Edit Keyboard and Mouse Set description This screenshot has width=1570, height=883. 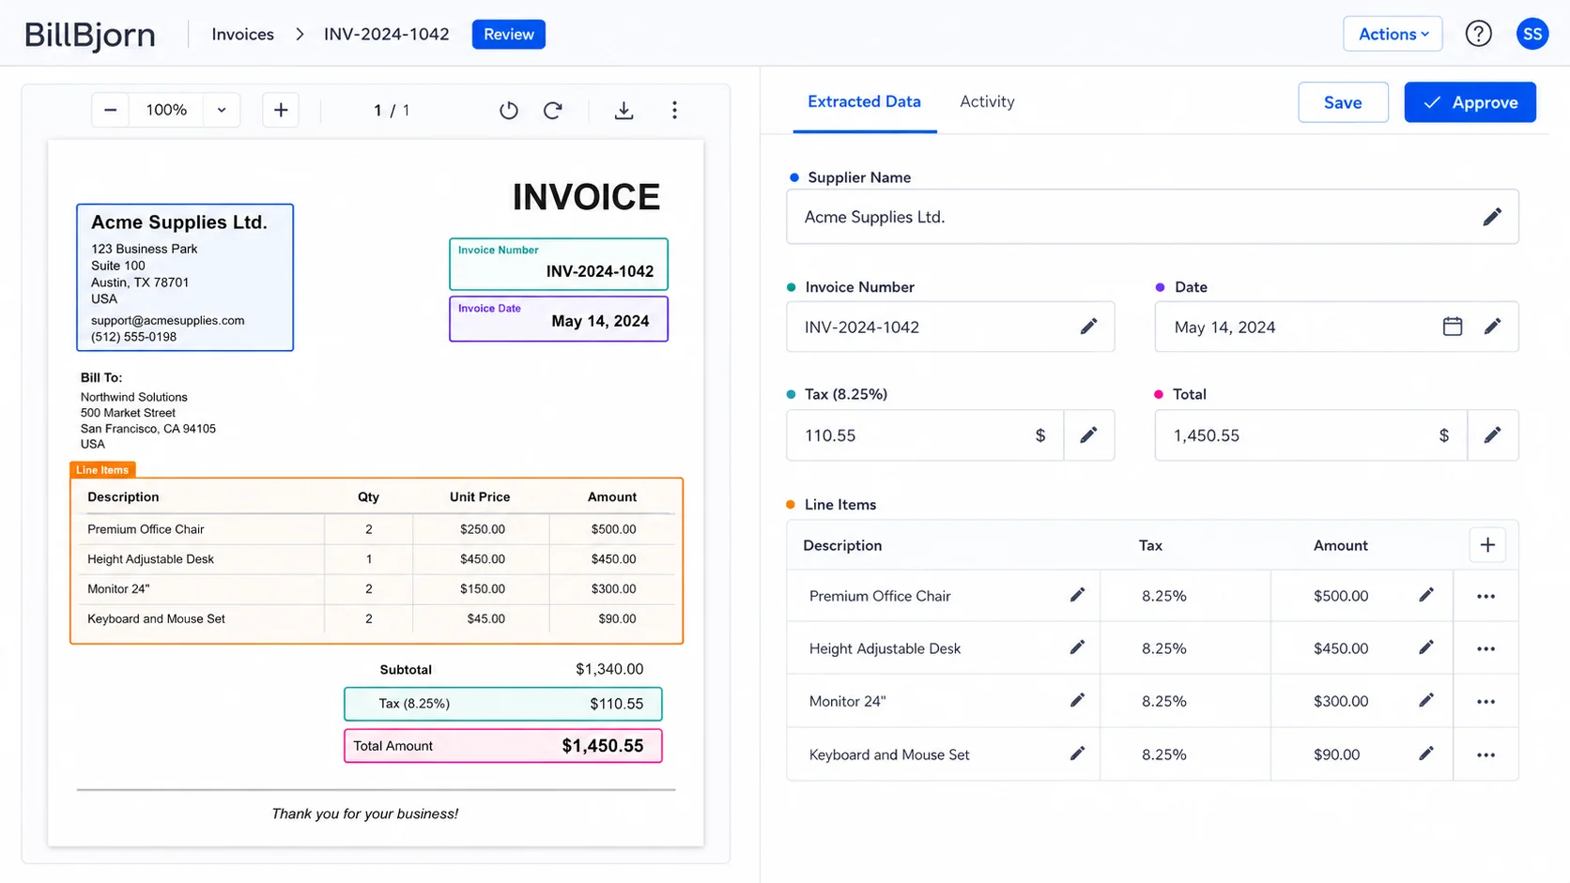1077,754
